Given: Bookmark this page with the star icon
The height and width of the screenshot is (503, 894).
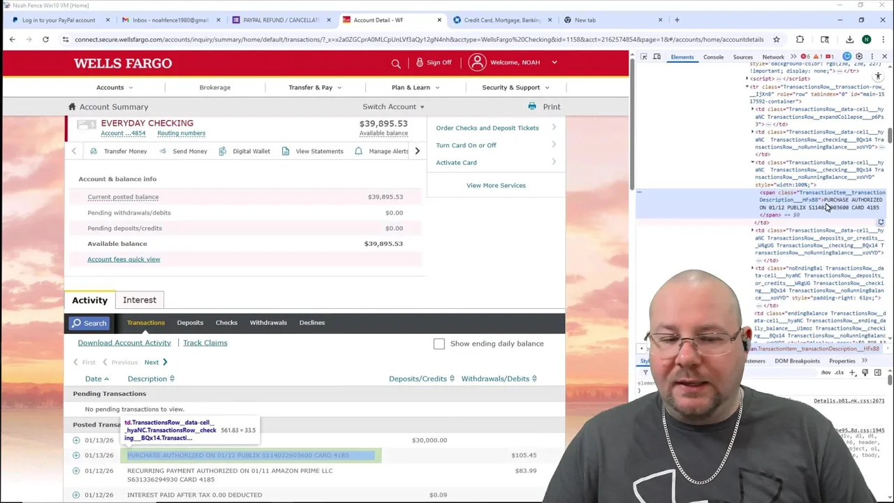Looking at the screenshot, I should [x=776, y=39].
